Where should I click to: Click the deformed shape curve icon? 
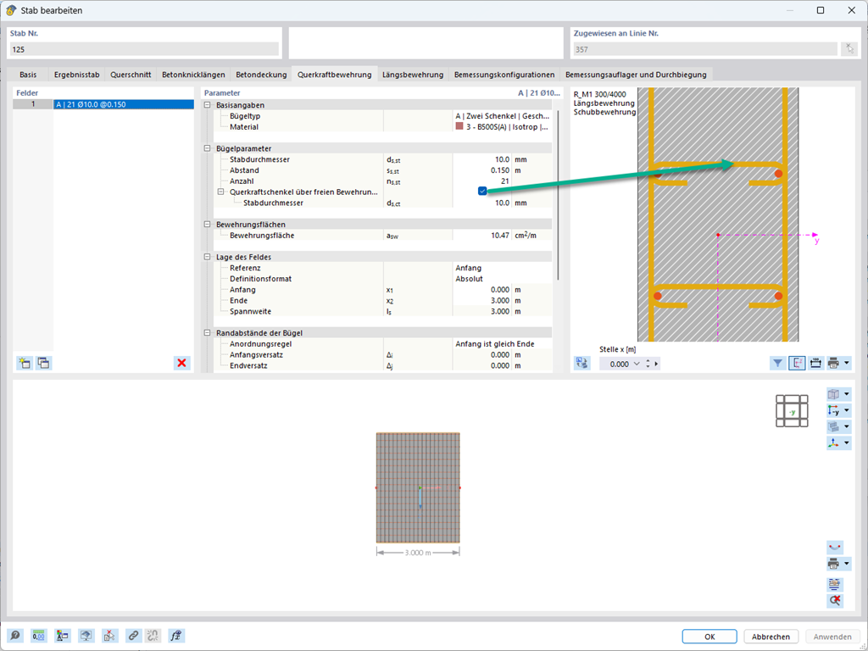[835, 548]
